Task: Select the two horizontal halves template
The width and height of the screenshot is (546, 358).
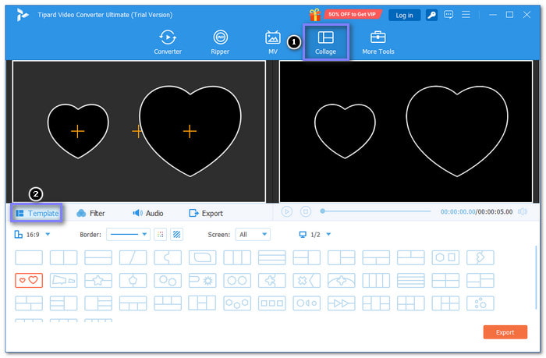Action: [x=98, y=257]
